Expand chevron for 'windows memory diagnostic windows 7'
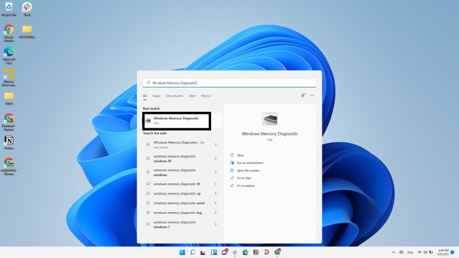 (216, 224)
